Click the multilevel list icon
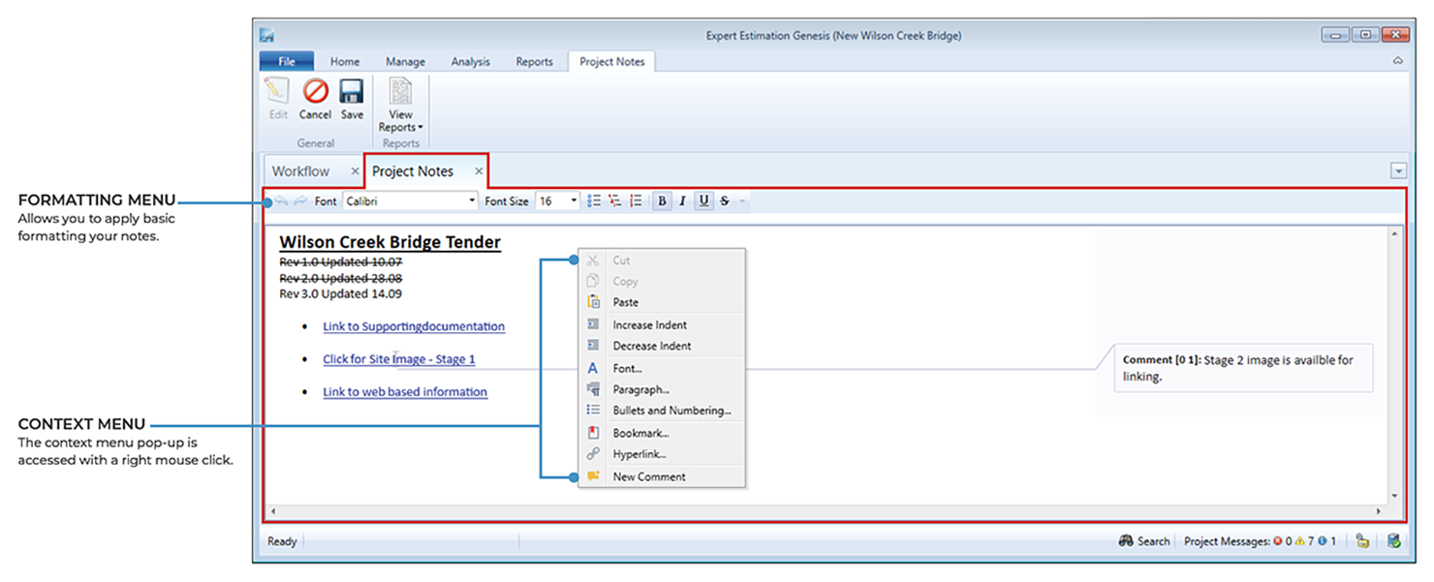The image size is (1434, 582). (615, 201)
